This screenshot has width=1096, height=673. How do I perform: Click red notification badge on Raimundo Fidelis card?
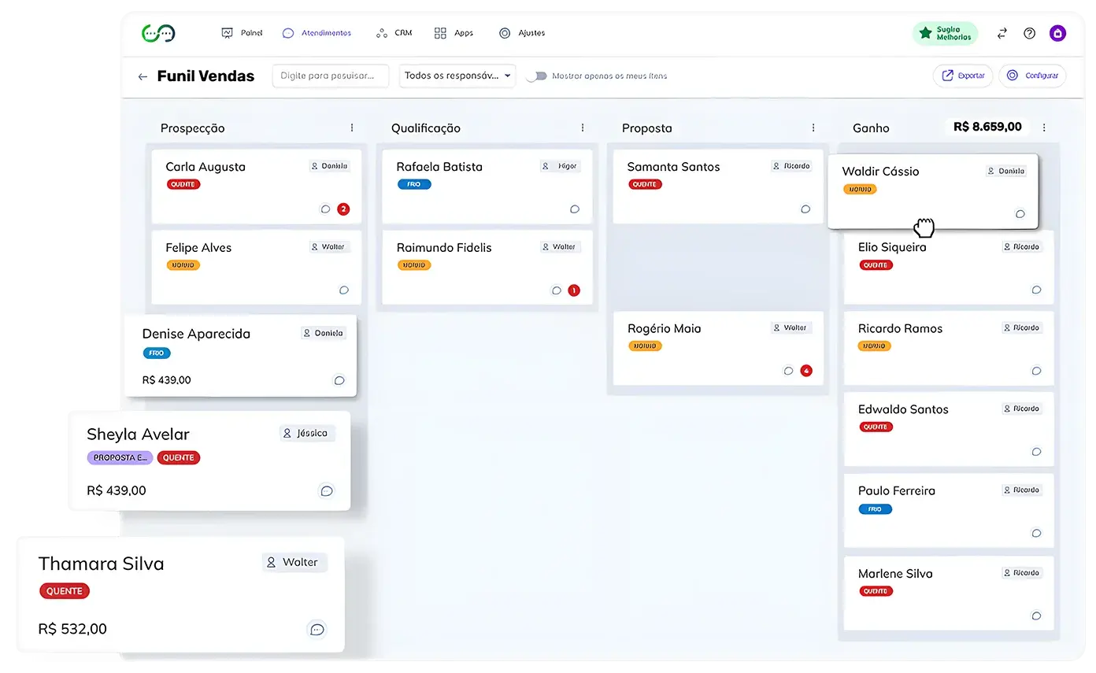pyautogui.click(x=574, y=290)
